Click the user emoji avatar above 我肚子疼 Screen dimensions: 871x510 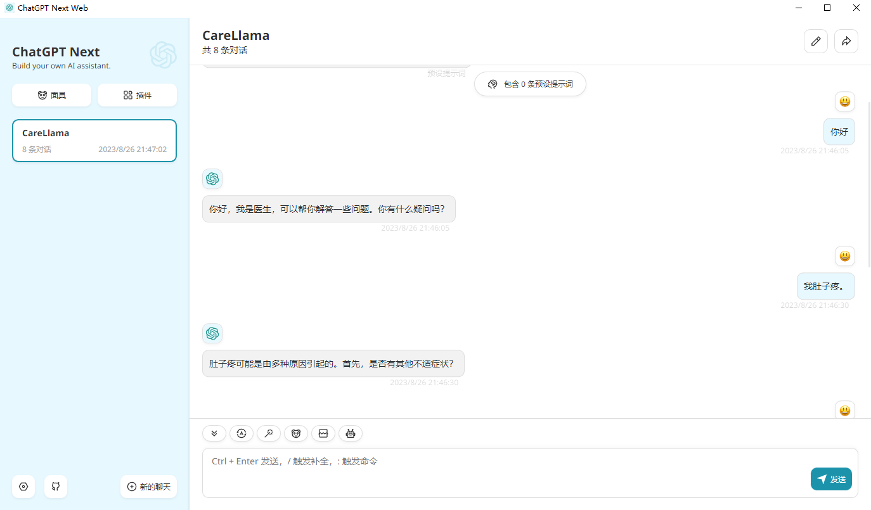coord(845,256)
